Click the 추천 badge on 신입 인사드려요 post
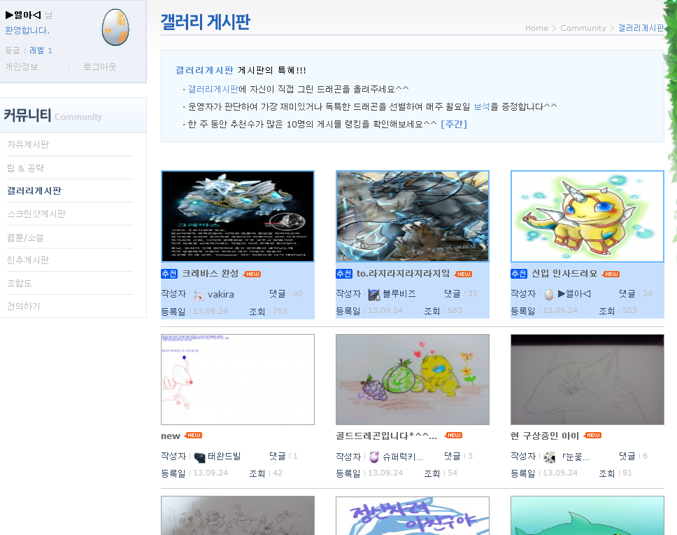The height and width of the screenshot is (535, 677). point(519,274)
